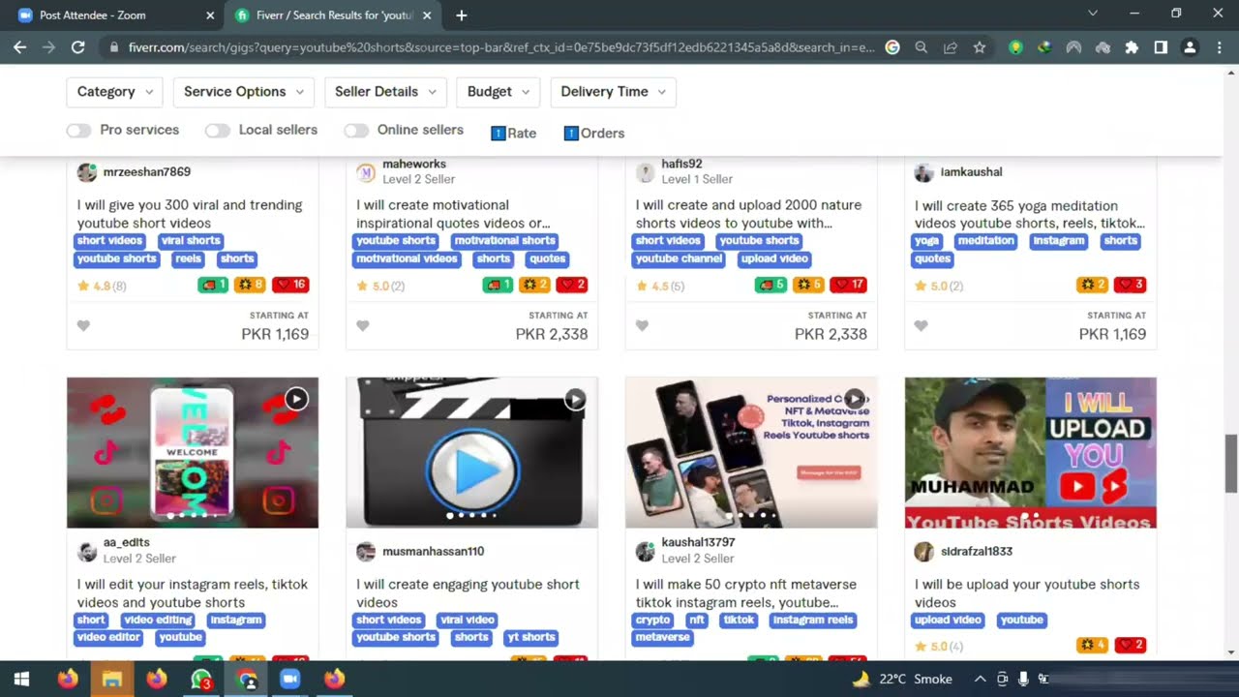Open File Explorer from taskbar
The height and width of the screenshot is (697, 1239).
[111, 679]
